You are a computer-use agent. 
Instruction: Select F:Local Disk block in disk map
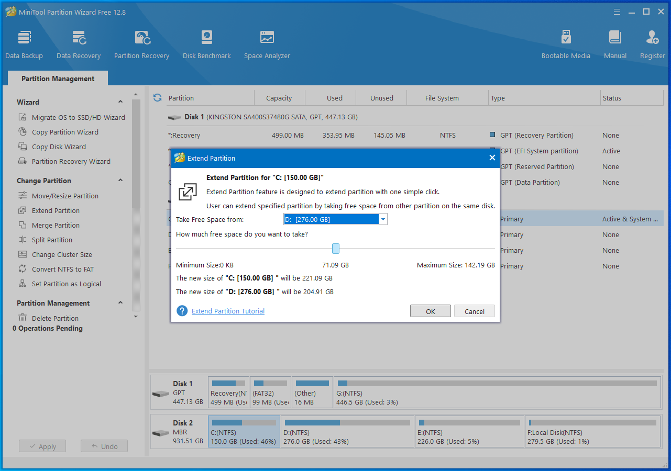click(x=593, y=432)
